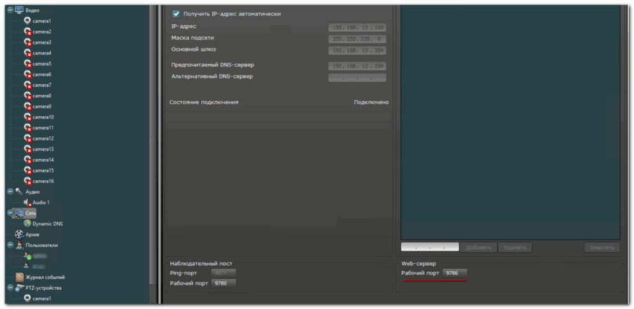This screenshot has width=634, height=309.
Task: Open Журнал событий log icon
Action: (x=19, y=277)
